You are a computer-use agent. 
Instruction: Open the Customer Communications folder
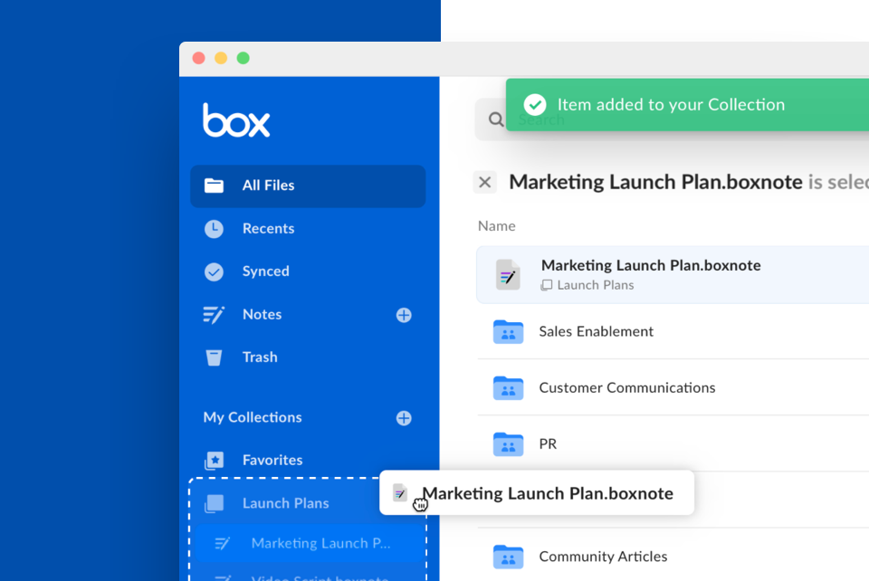coord(626,387)
